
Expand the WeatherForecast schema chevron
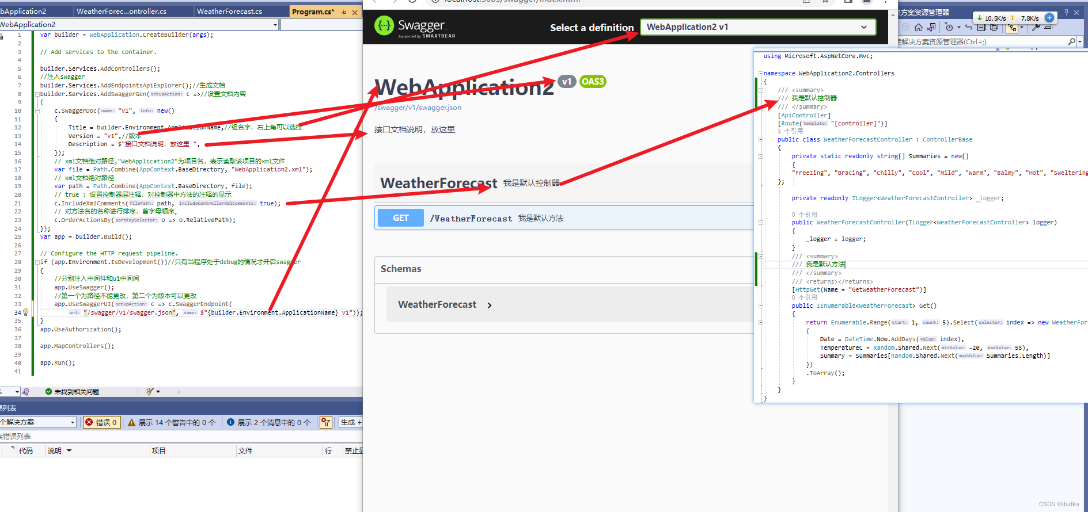tap(490, 305)
